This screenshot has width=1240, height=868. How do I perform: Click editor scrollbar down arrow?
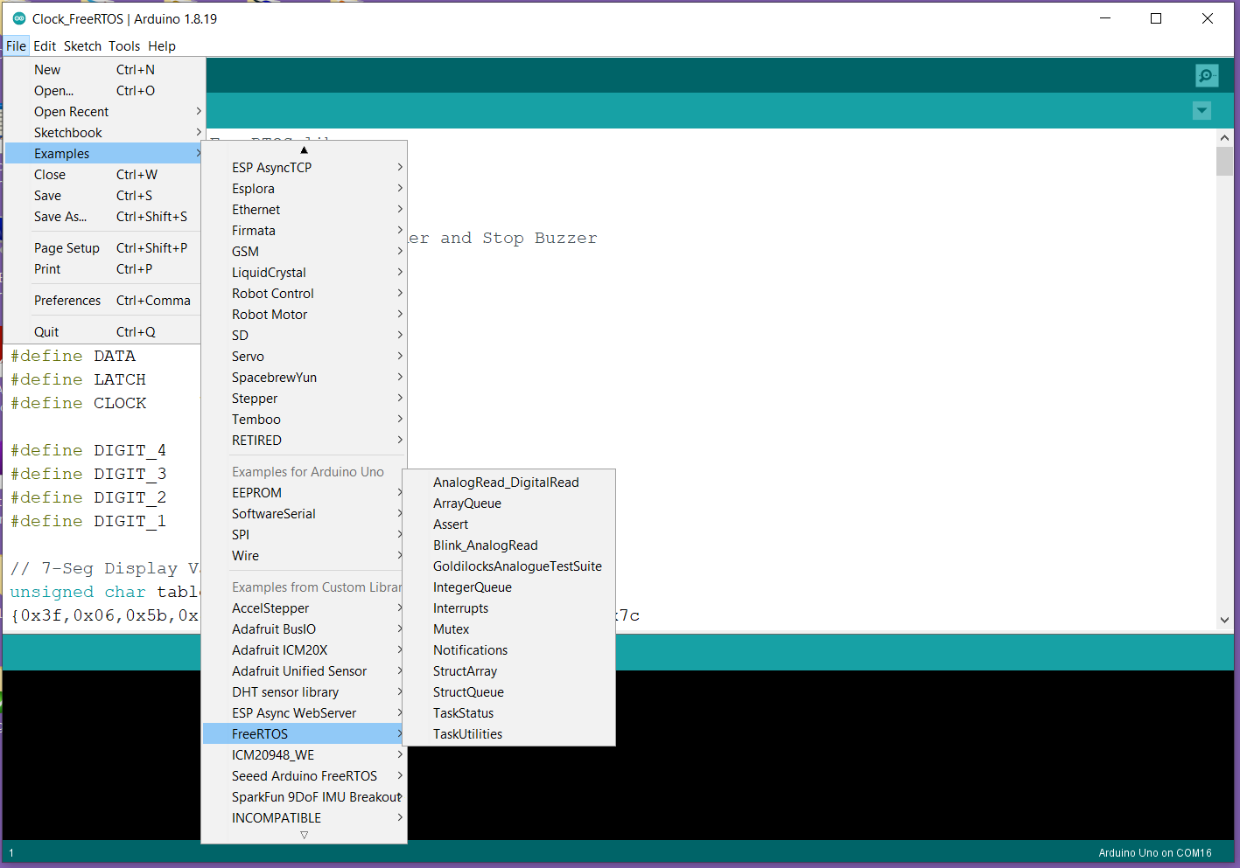coord(1224,620)
